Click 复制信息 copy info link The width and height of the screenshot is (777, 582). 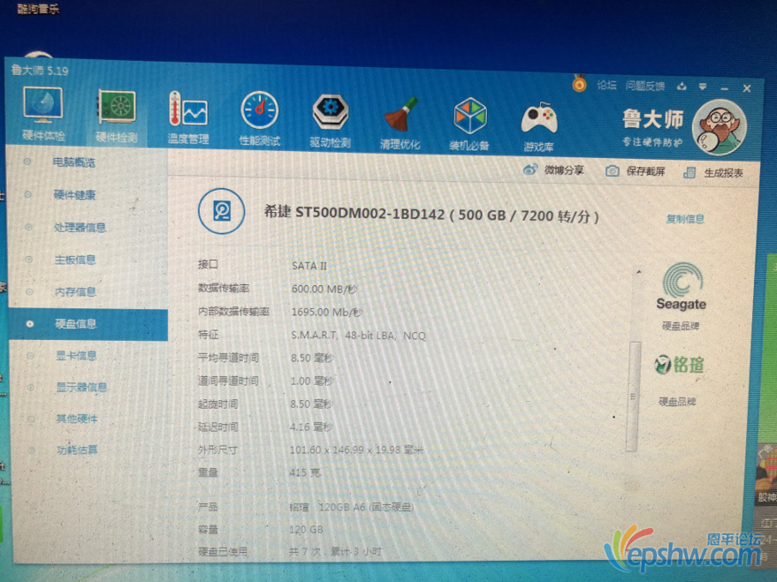tap(685, 219)
